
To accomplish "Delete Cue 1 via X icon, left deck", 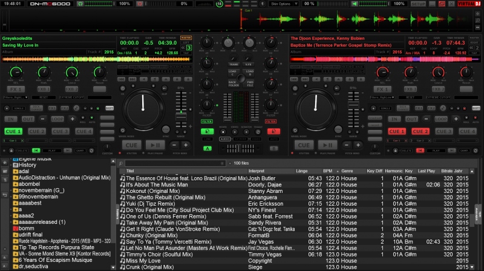I will [x=22, y=141].
